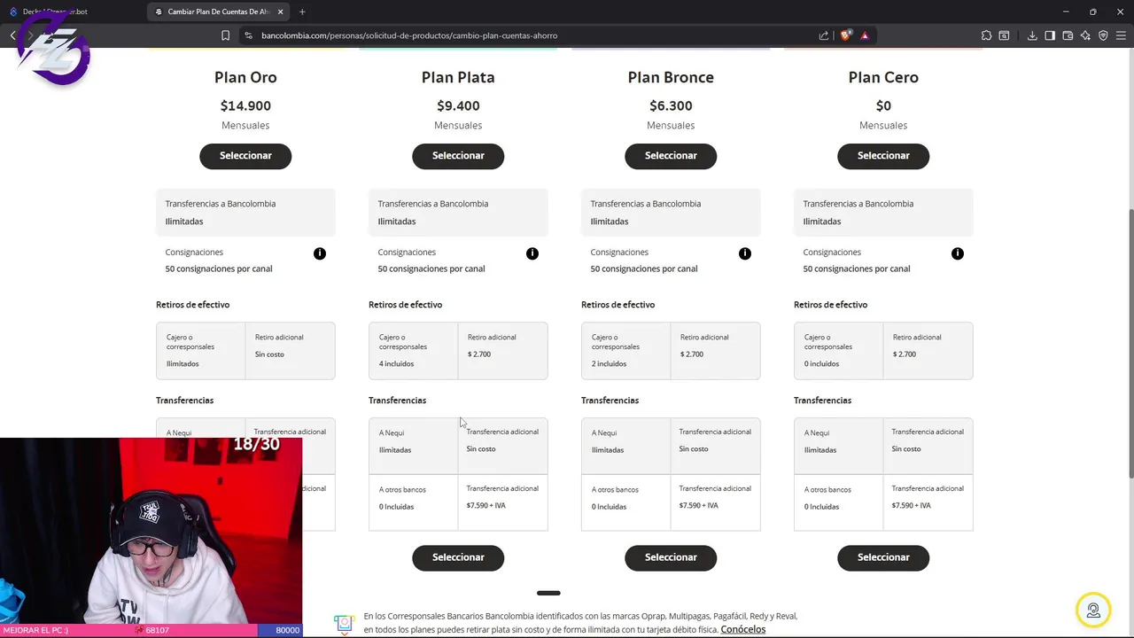Open the Downloads icon in toolbar
Image resolution: width=1134 pixels, height=638 pixels.
point(1032,35)
